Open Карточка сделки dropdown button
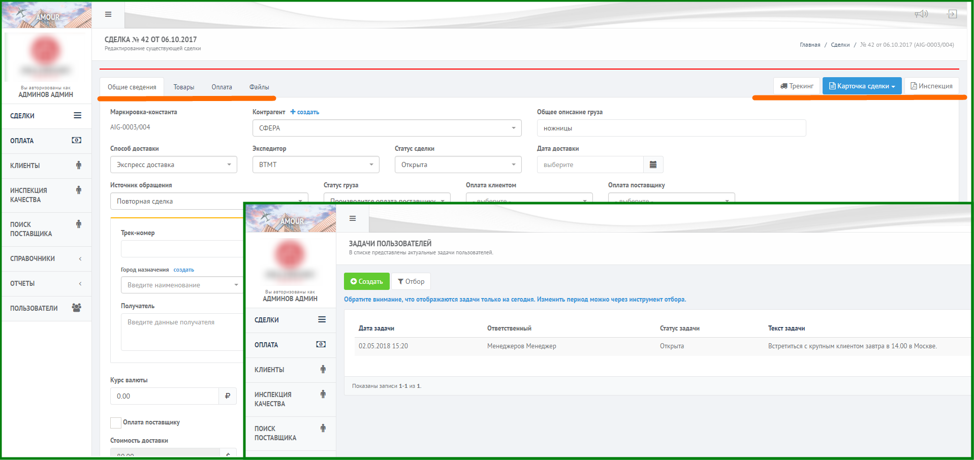974x460 pixels. [862, 86]
